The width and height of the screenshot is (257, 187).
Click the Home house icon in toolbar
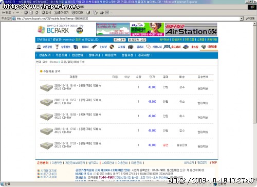point(36,12)
